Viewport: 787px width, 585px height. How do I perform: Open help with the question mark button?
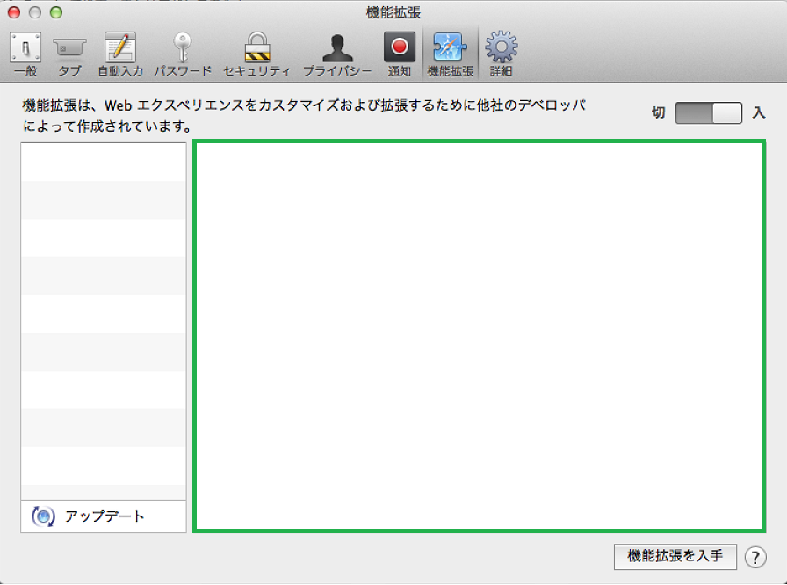pos(755,557)
